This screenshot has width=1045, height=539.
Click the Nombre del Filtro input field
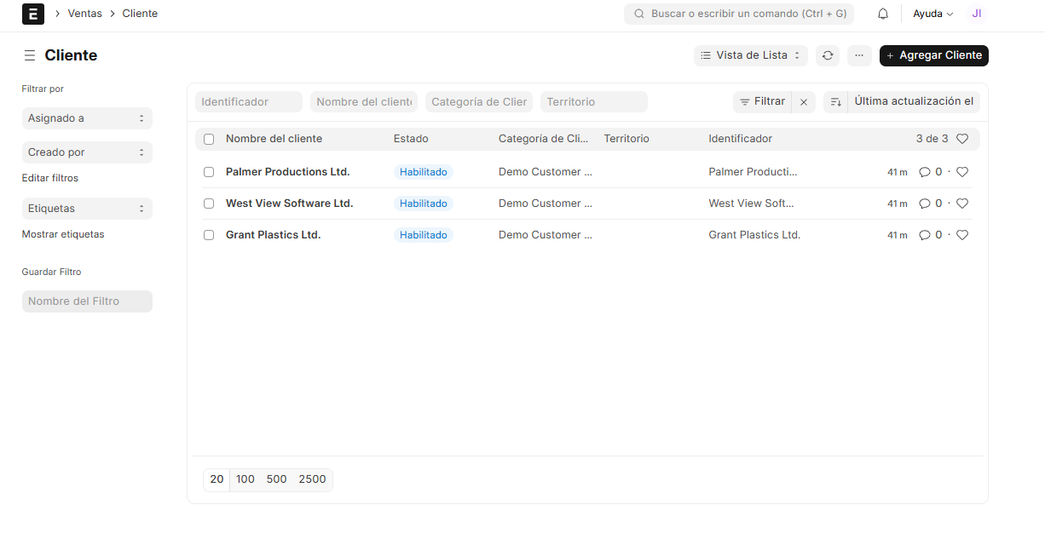[87, 301]
